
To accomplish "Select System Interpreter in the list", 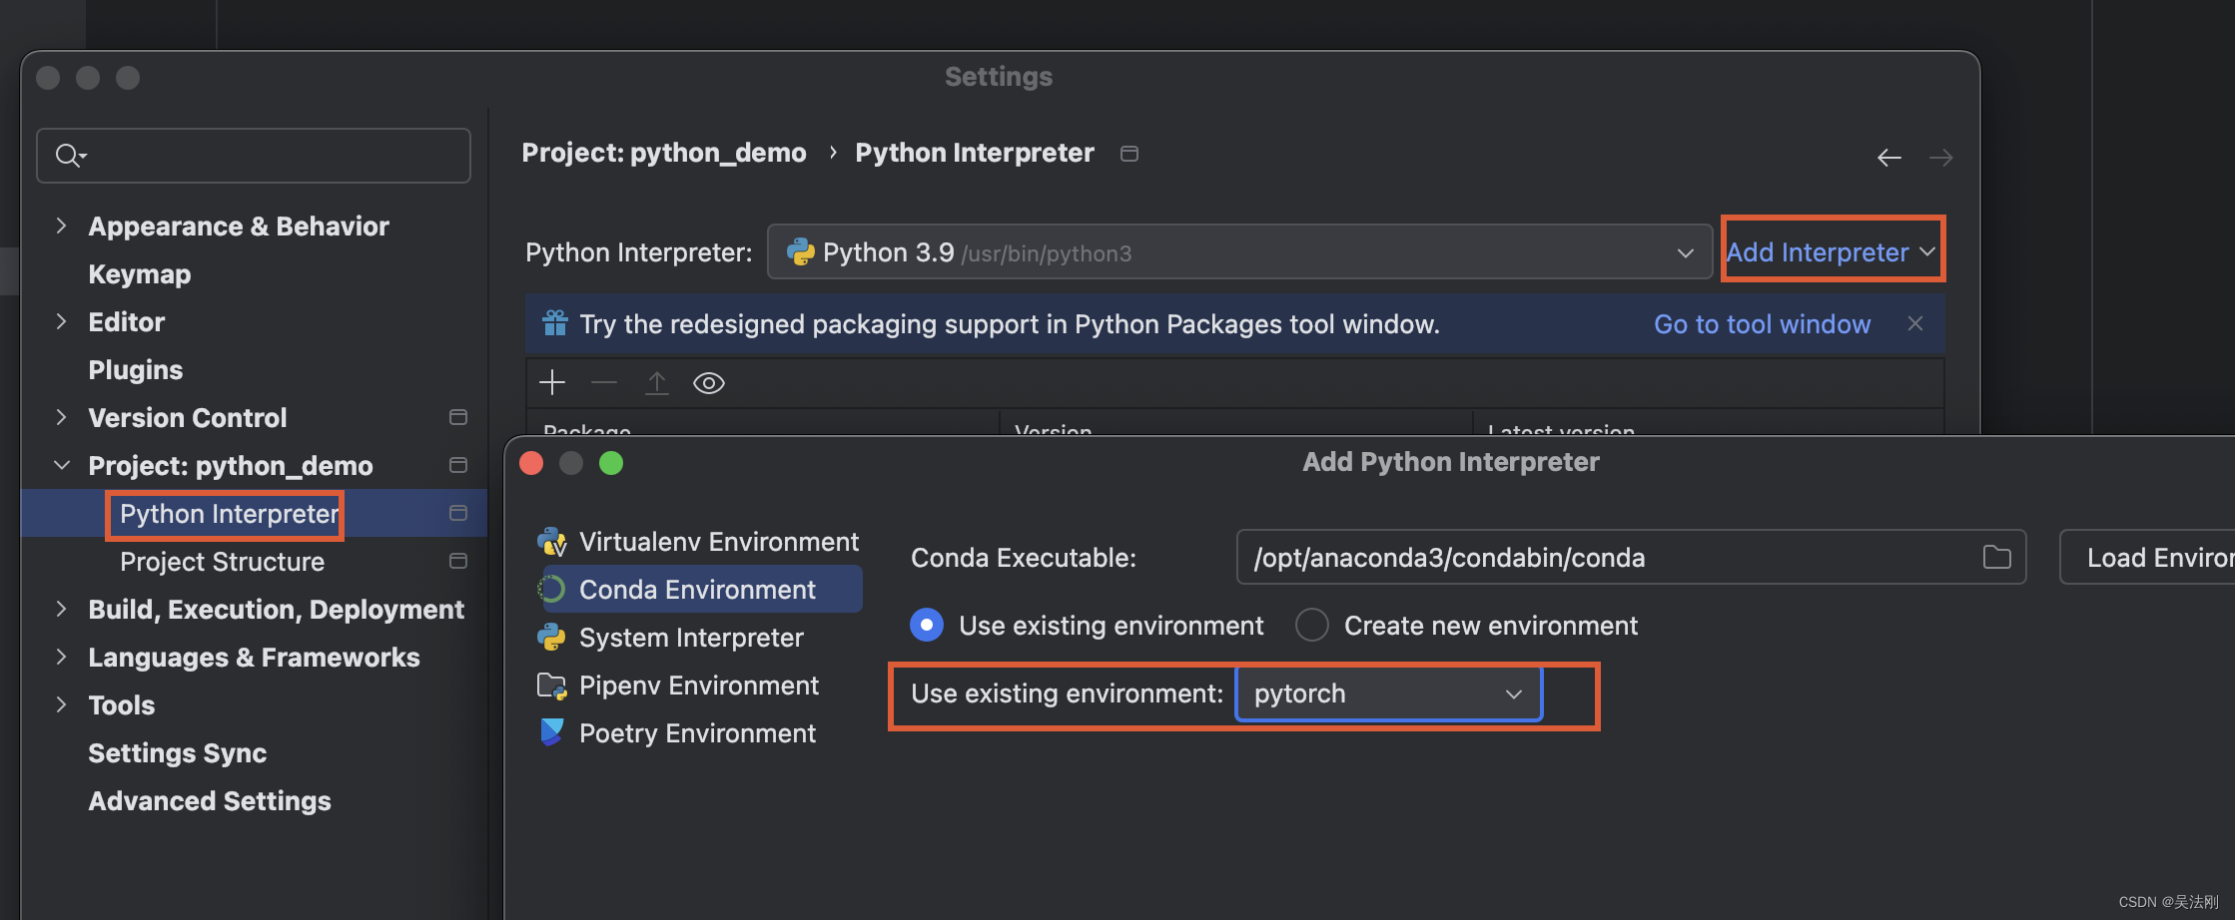I will click(x=691, y=638).
